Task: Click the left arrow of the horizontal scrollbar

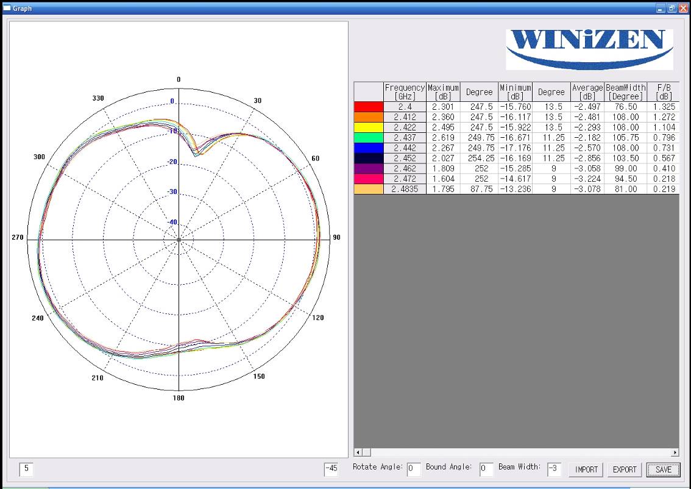Action: (357, 452)
